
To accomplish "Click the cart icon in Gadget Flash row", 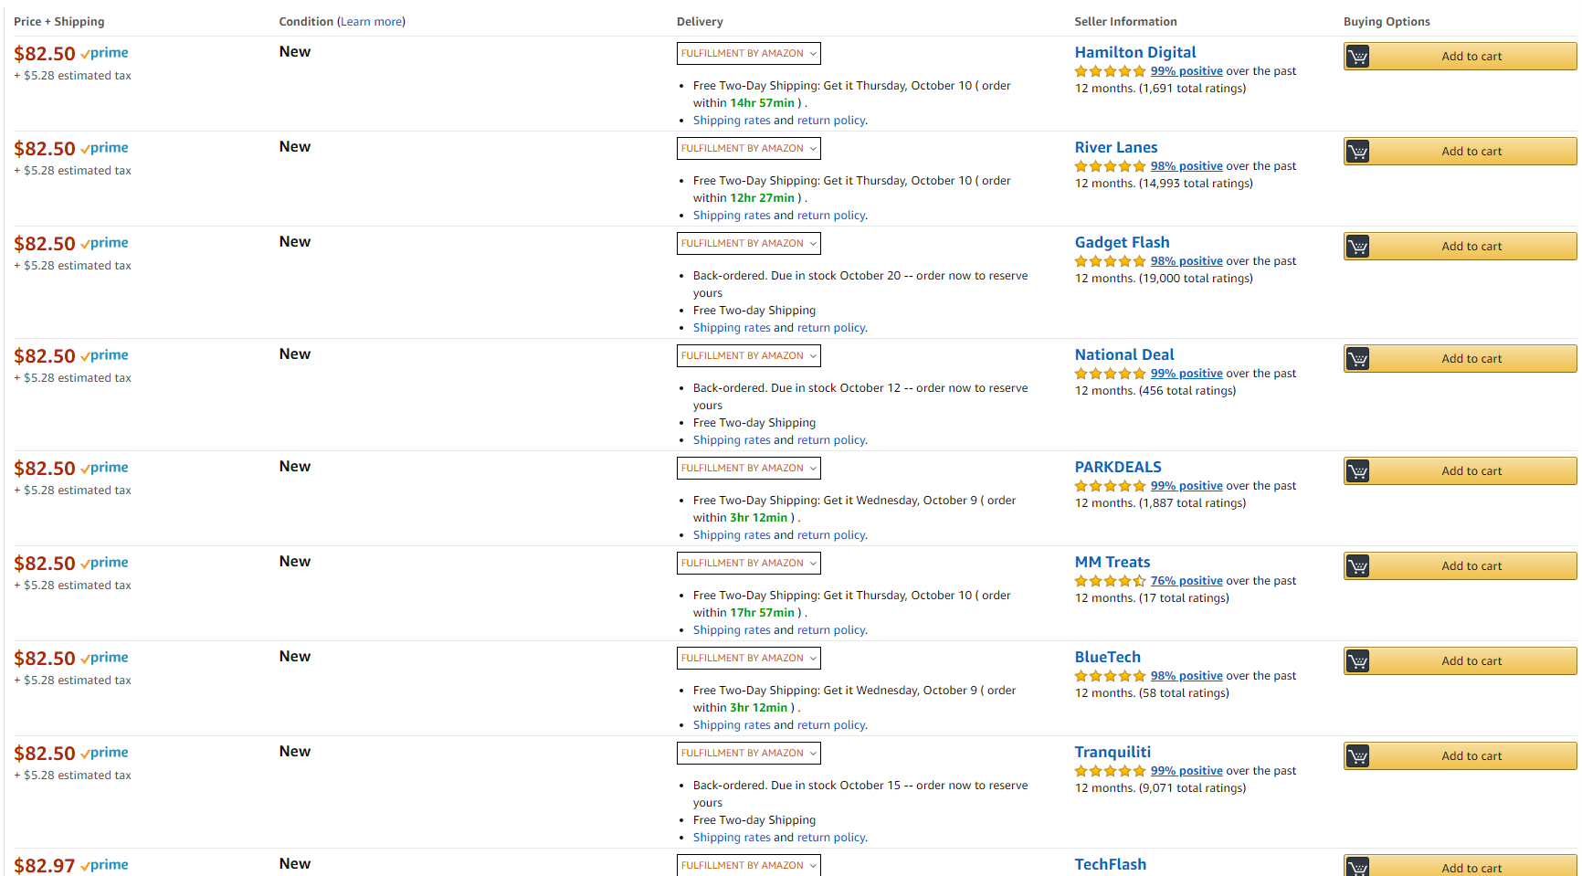I will pyautogui.click(x=1357, y=247).
